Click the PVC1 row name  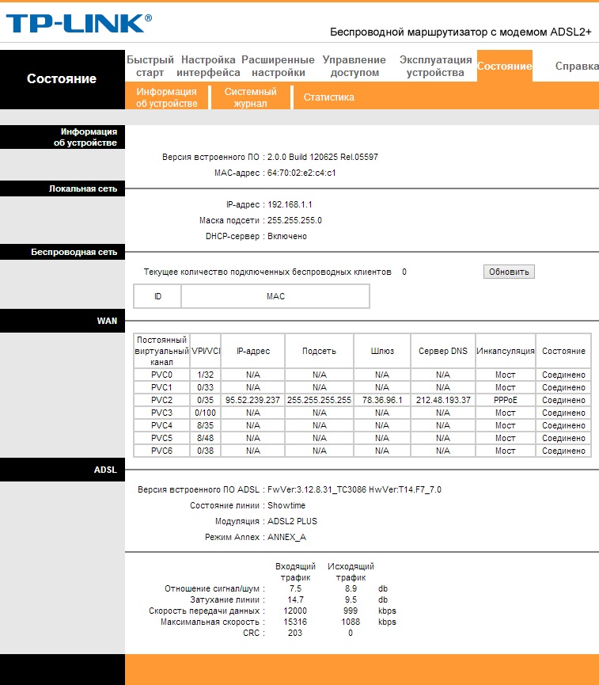click(x=161, y=387)
